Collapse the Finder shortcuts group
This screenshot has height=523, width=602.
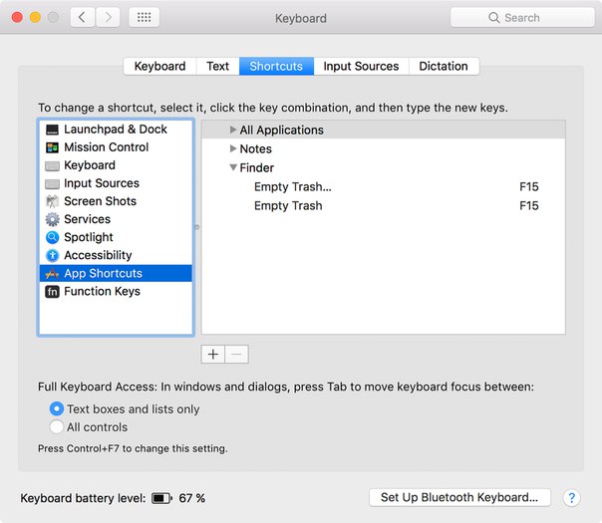tap(233, 168)
